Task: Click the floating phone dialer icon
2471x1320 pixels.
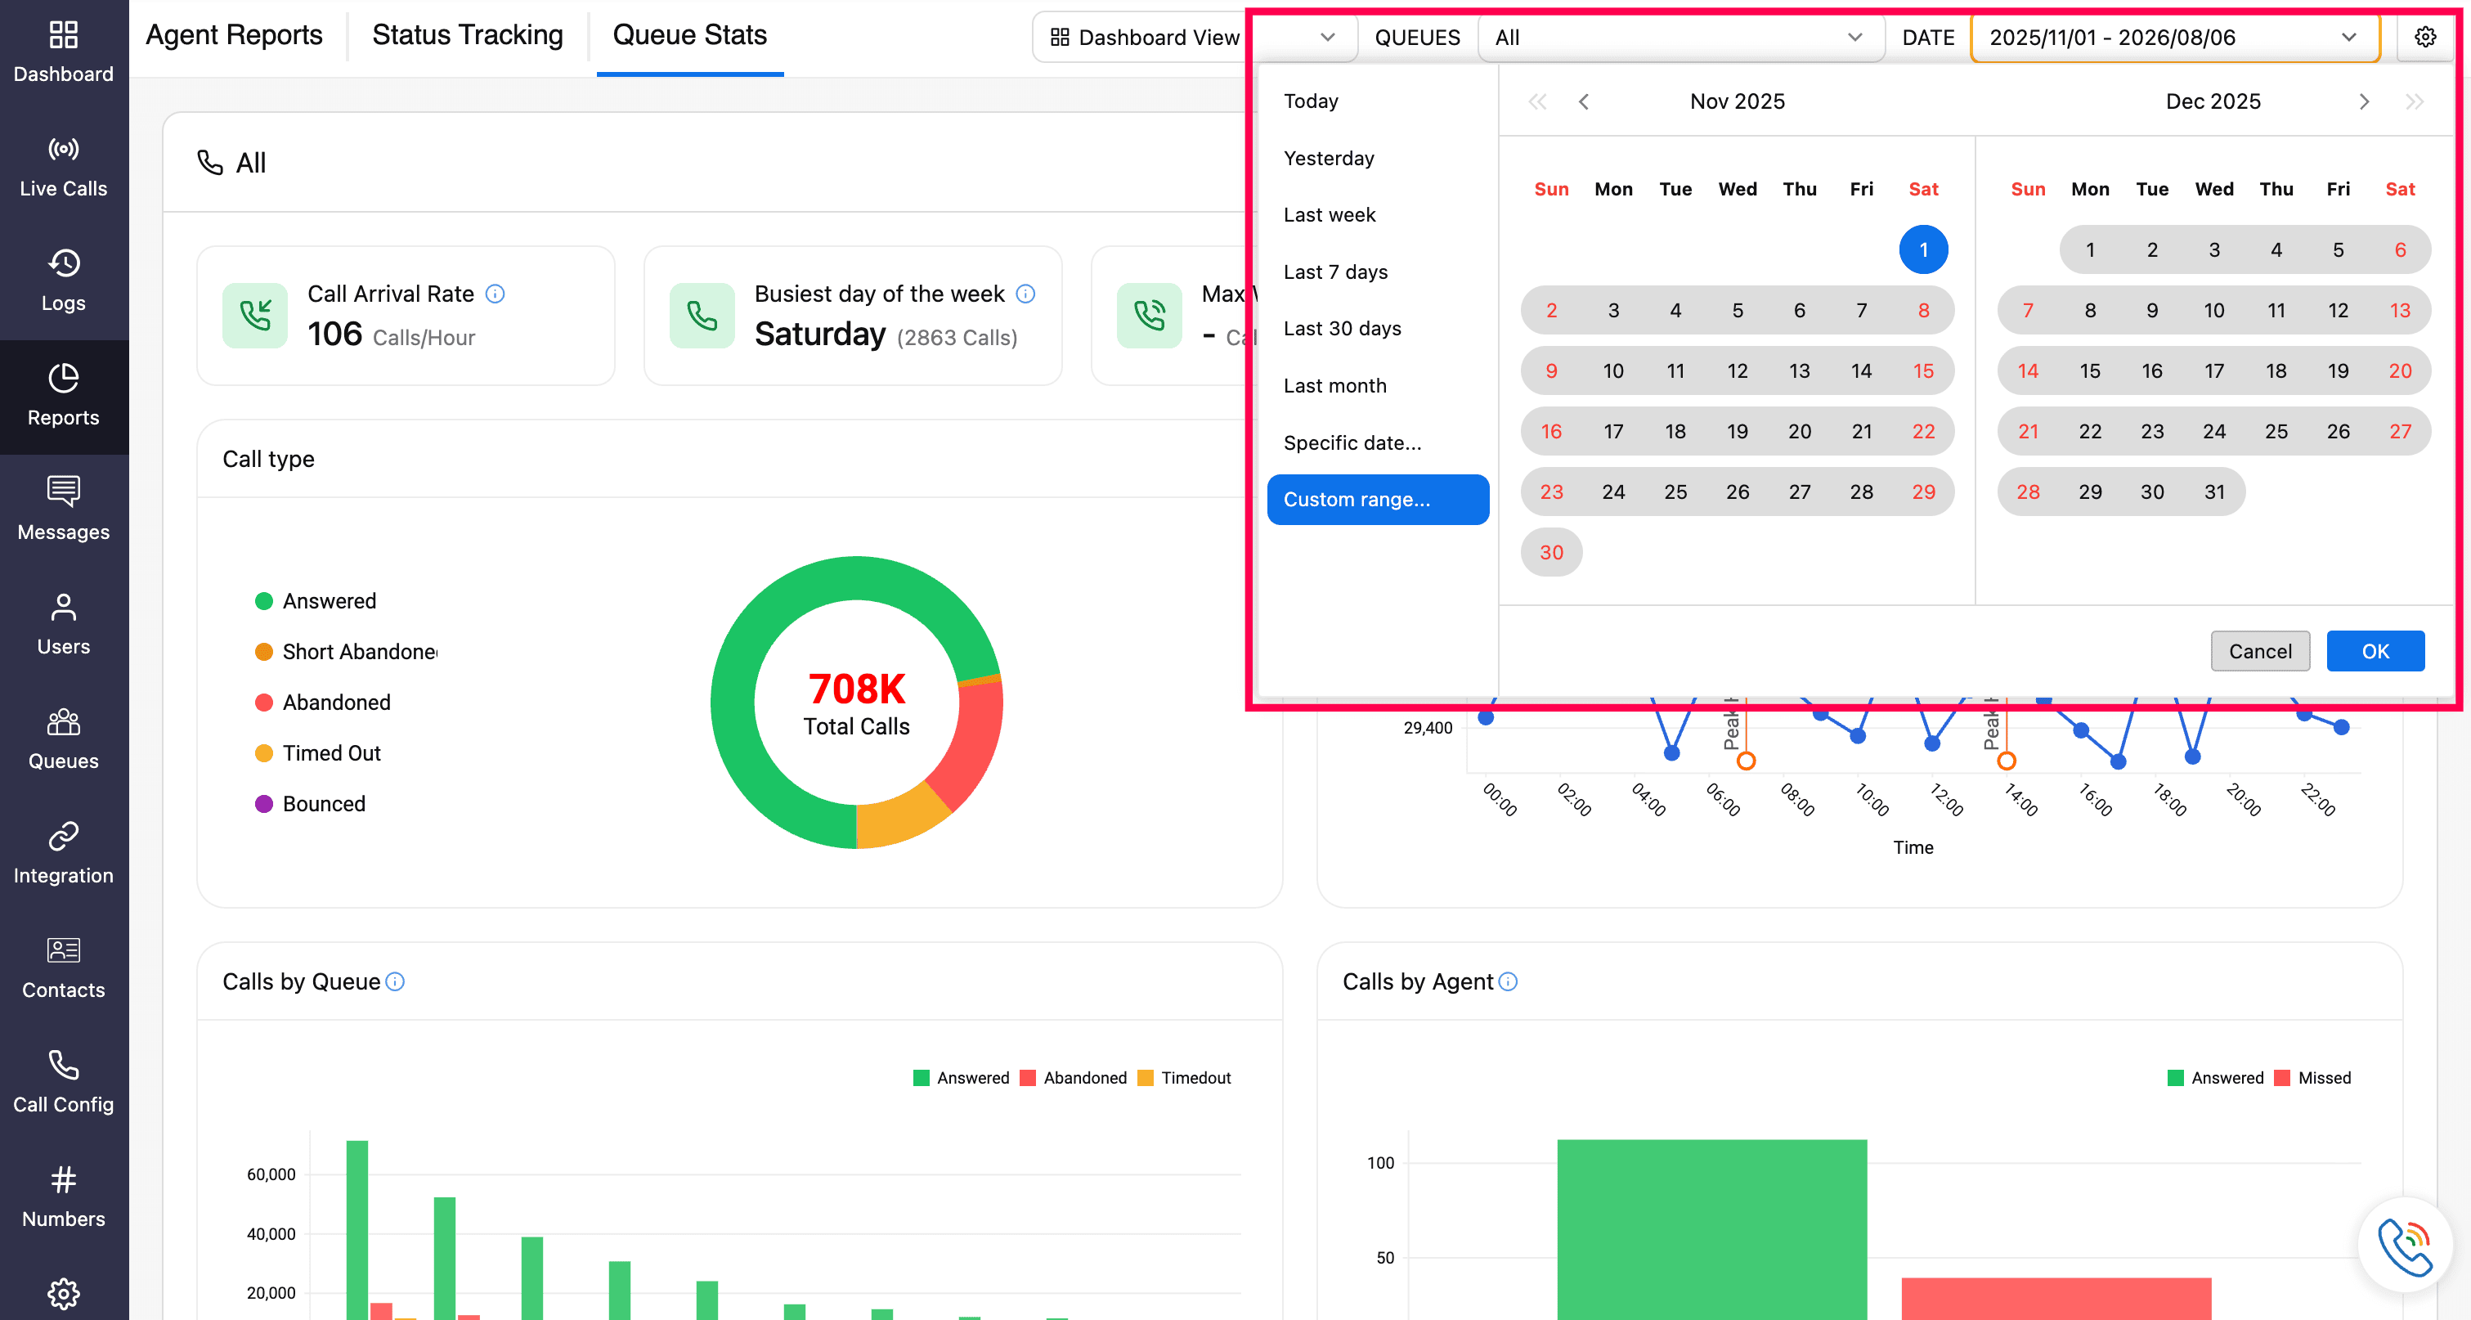Action: pos(2405,1246)
